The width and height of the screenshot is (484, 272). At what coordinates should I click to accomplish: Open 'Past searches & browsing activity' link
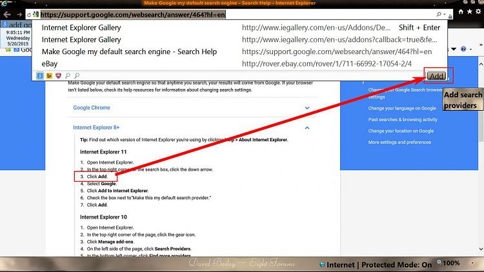403,120
